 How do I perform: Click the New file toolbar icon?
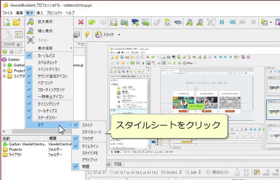coord(7,22)
